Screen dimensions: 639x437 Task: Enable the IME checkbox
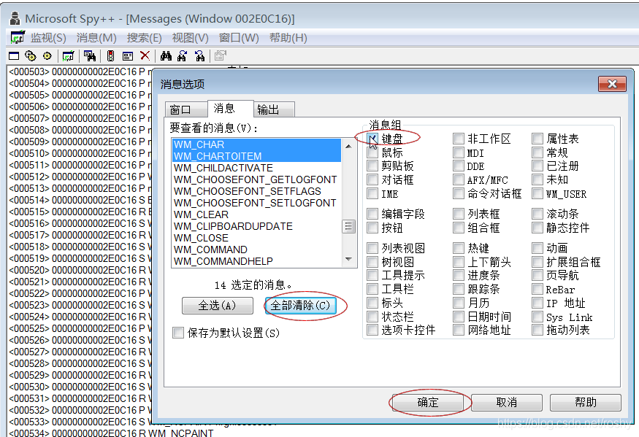372,193
